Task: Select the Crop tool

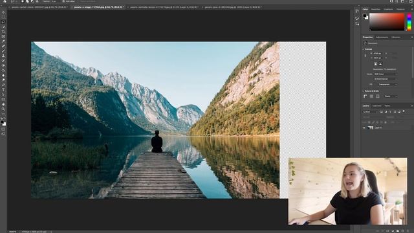Action: click(3, 32)
